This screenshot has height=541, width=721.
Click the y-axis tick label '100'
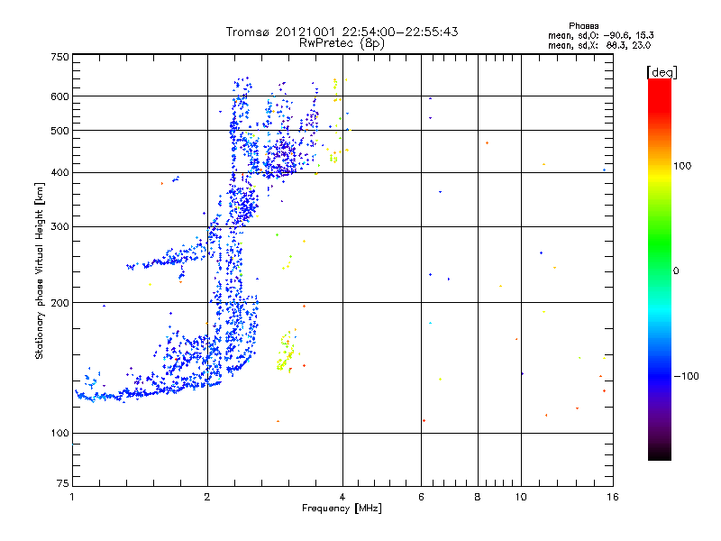[59, 433]
